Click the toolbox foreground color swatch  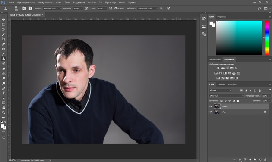[3, 126]
